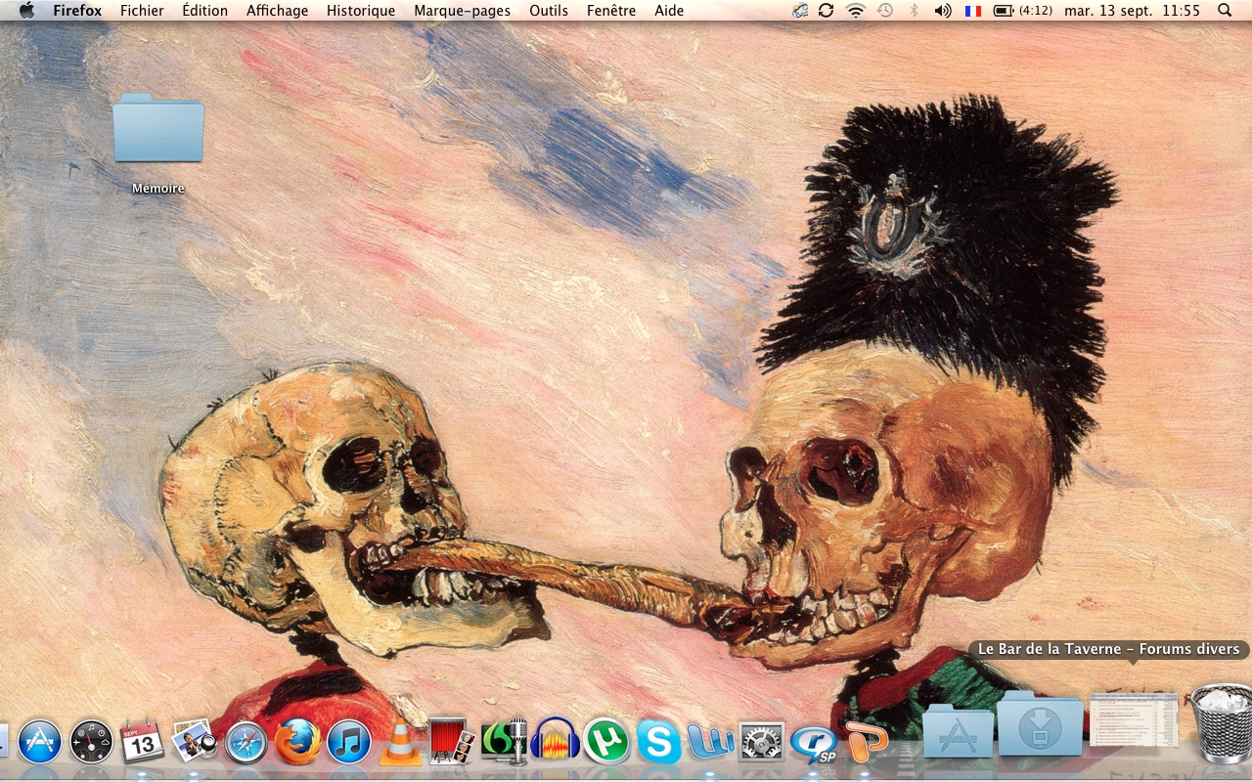This screenshot has width=1252, height=782.
Task: Restore minimized Le Bar de la Taverne window
Action: tap(1134, 719)
